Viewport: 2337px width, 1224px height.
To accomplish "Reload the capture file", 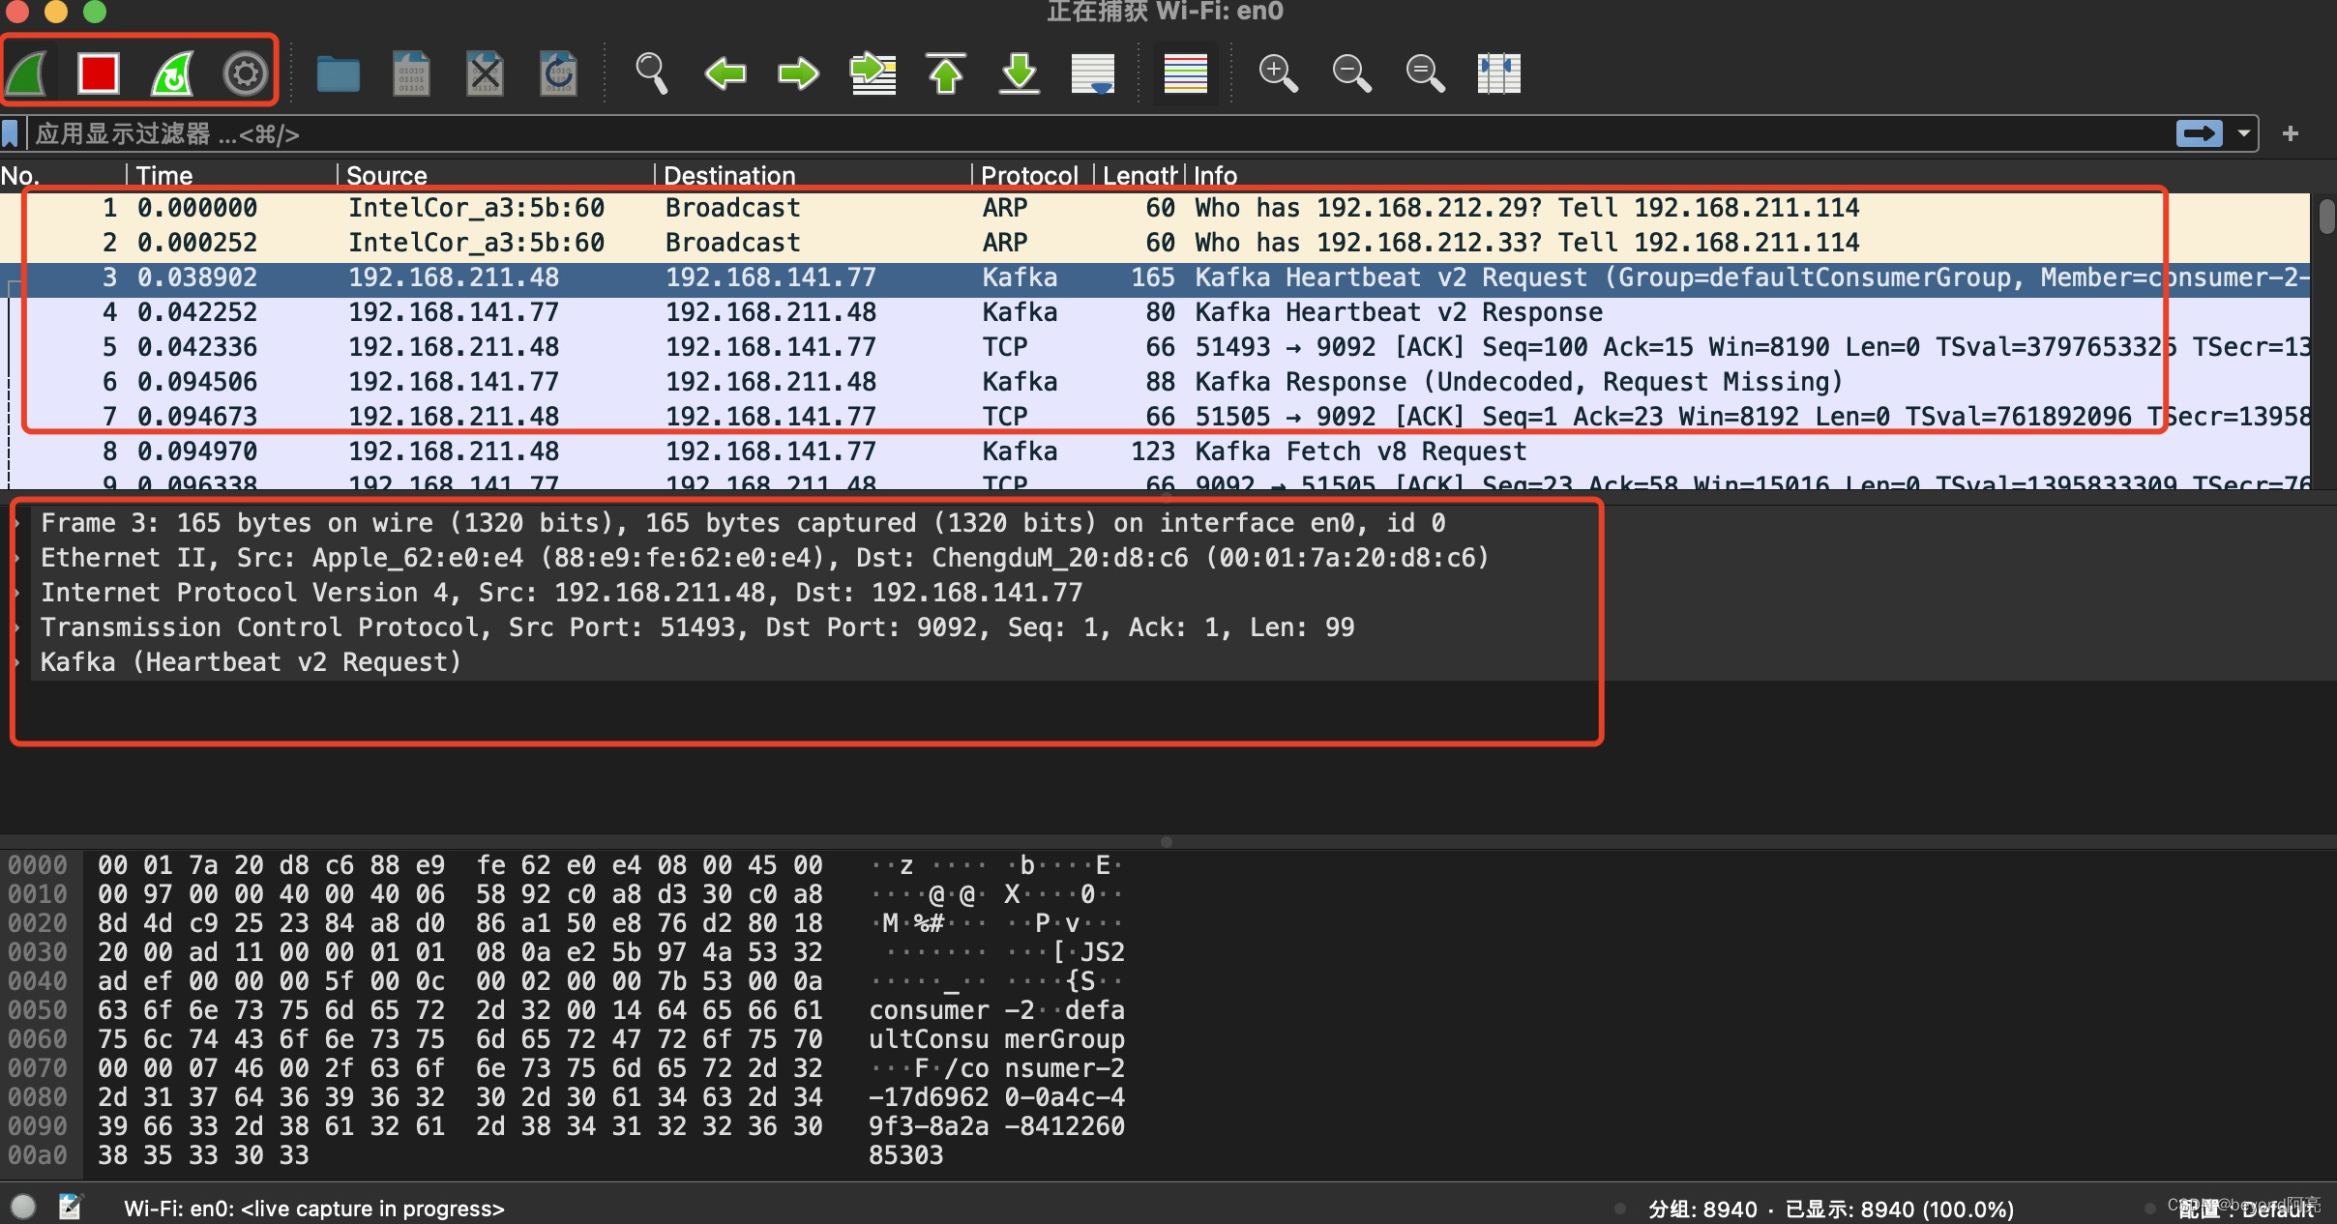I will tap(559, 73).
